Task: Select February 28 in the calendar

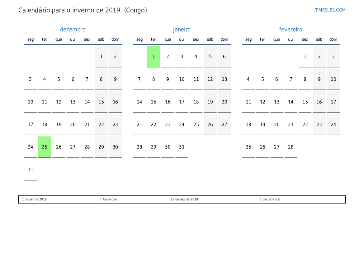Action: (x=291, y=147)
